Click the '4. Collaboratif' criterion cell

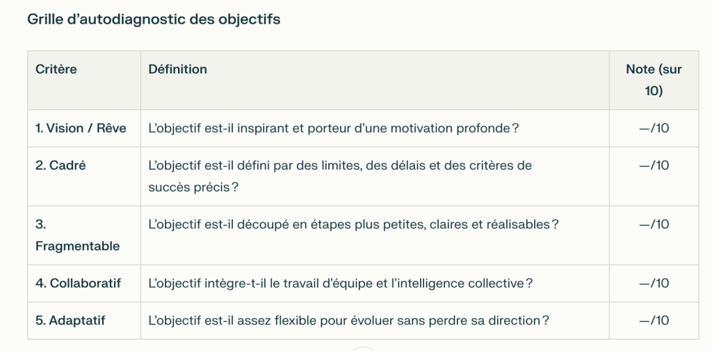coord(84,284)
